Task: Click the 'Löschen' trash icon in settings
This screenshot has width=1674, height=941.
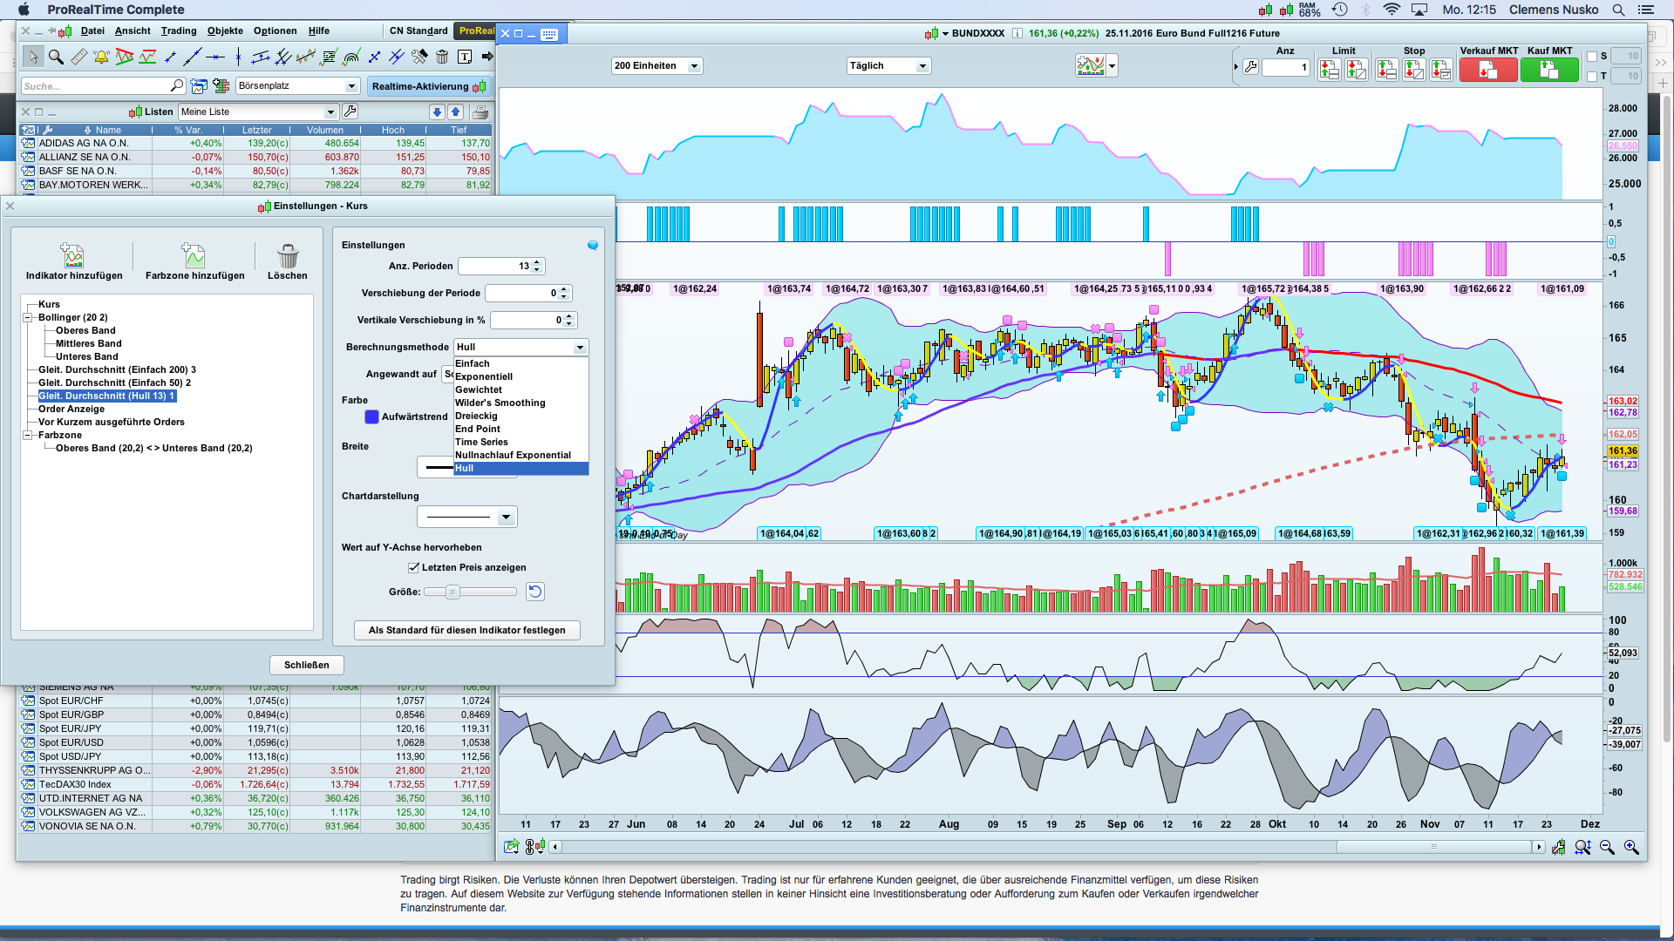Action: coord(288,256)
